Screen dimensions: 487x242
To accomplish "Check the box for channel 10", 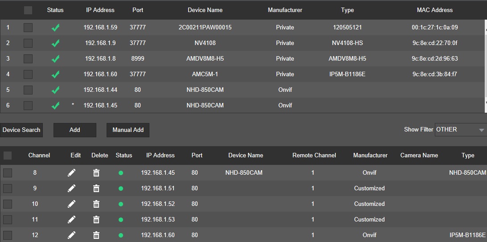I will coord(8,204).
